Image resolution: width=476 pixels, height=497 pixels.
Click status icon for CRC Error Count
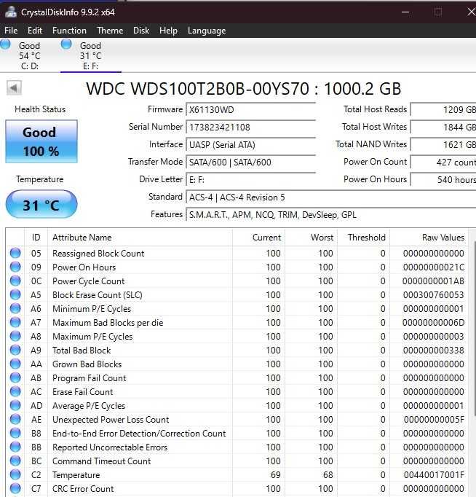click(15, 488)
